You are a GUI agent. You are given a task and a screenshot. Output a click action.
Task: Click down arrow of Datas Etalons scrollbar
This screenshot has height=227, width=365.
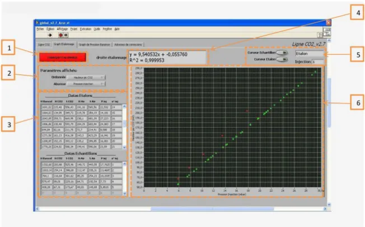click(124, 147)
